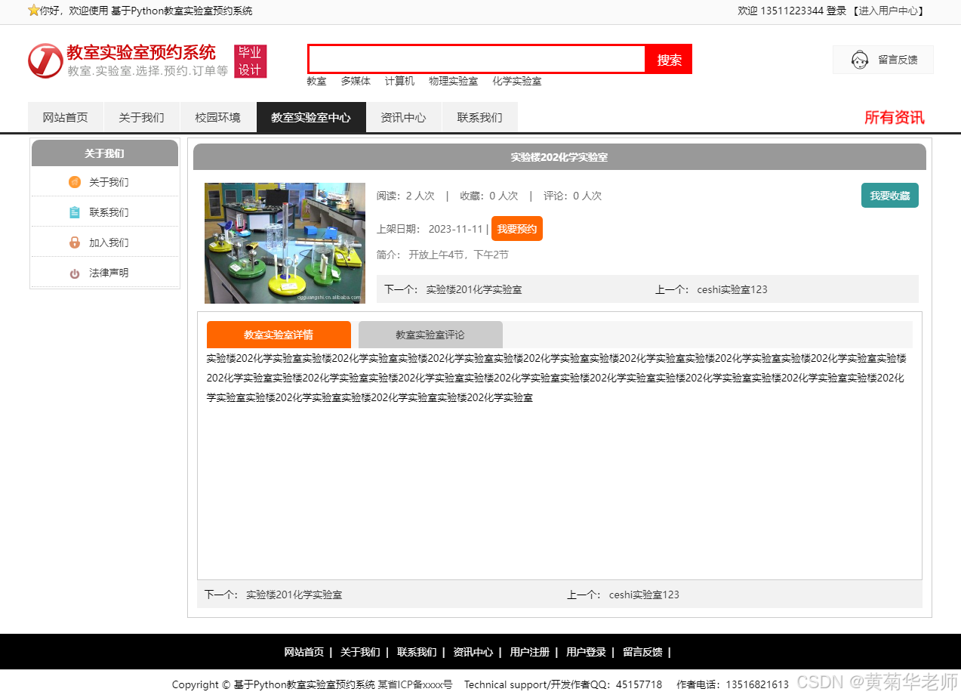The height and width of the screenshot is (698, 961).
Task: Click the 阅读: 2 人次 text
Action: pos(405,196)
